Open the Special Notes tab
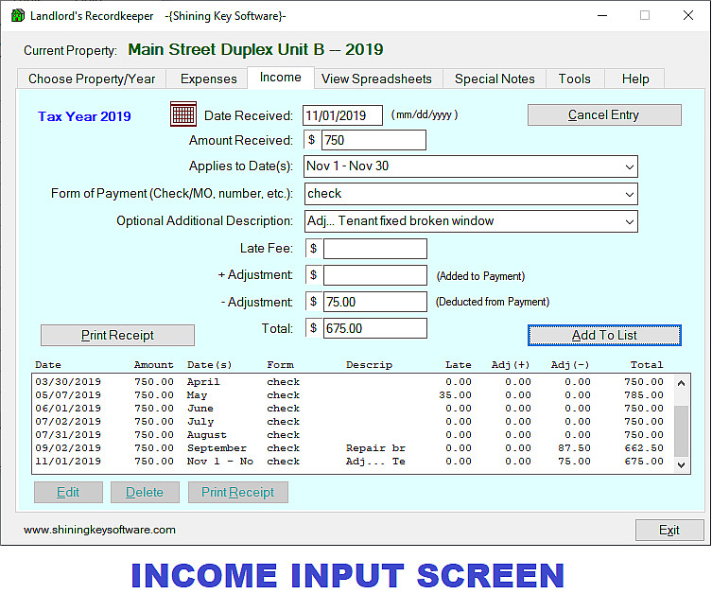 (495, 79)
